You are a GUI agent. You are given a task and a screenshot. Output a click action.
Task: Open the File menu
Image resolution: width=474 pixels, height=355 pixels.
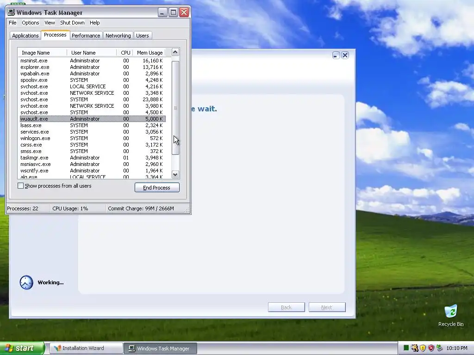[12, 23]
